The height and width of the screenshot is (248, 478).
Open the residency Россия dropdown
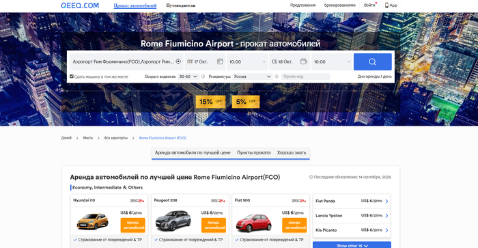253,77
